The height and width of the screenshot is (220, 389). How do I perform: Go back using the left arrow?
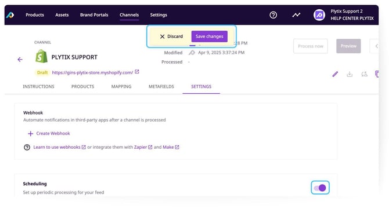pos(20,60)
